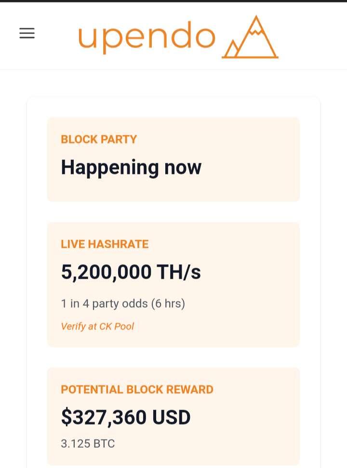The image size is (347, 468).
Task: Click the 5,200,000 TH/s value
Action: click(x=131, y=272)
